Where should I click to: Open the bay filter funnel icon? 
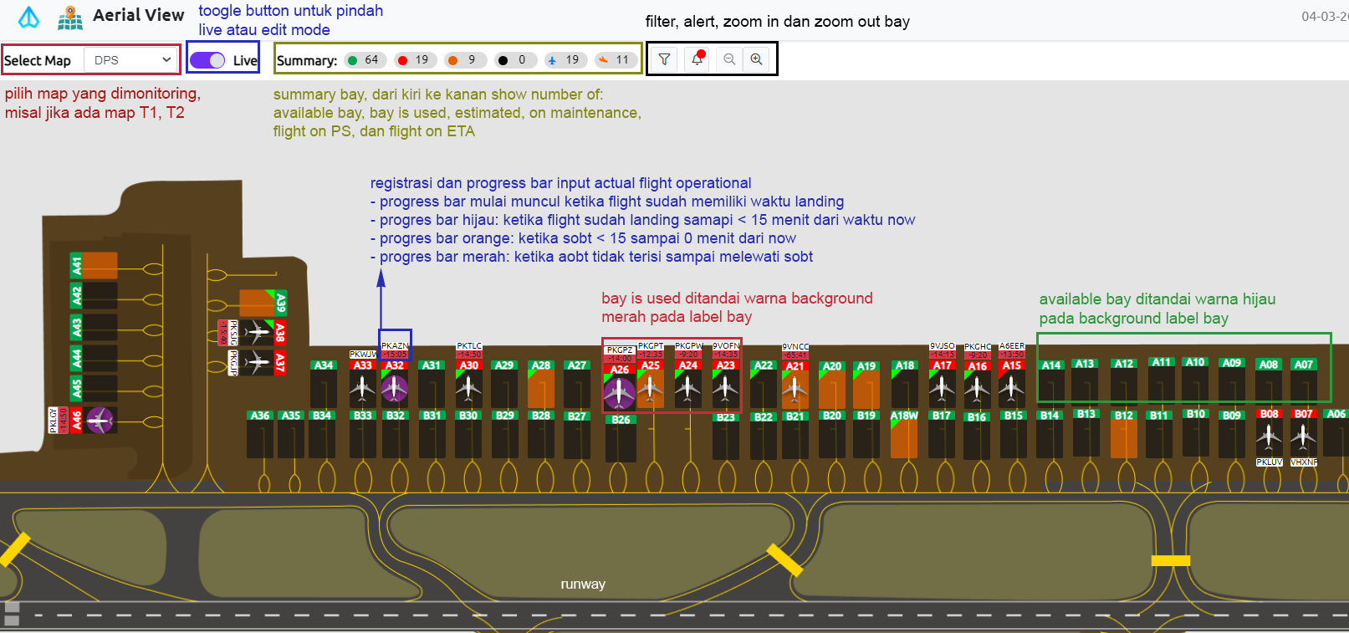point(664,59)
